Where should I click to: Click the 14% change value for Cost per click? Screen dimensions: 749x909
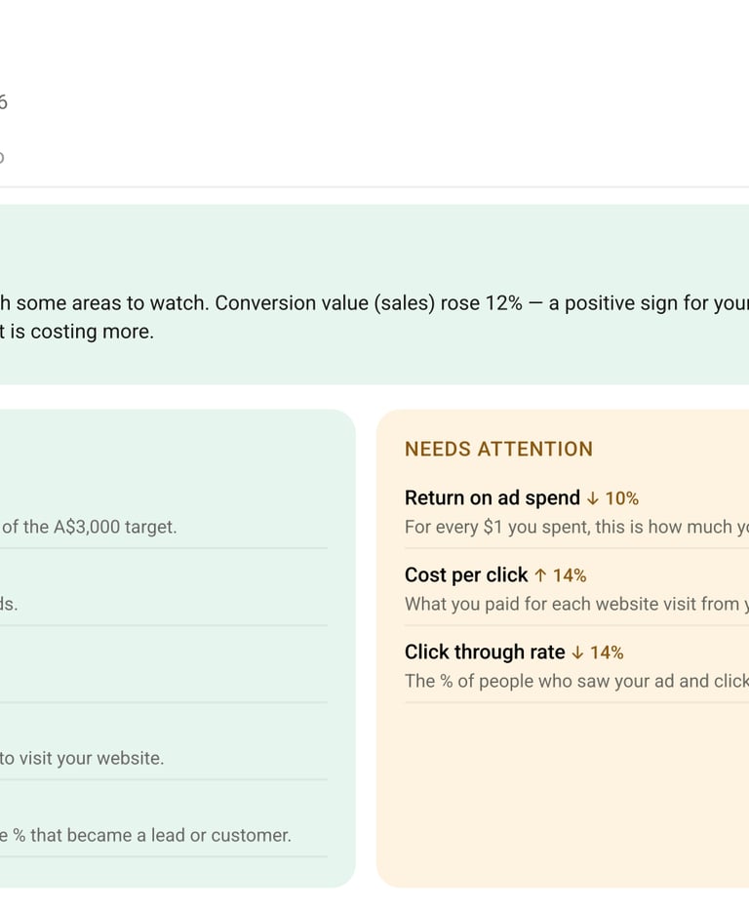570,575
